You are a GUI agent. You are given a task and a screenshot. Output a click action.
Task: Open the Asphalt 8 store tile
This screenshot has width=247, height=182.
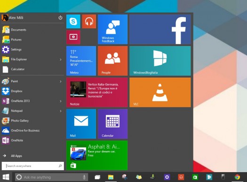tap(97, 155)
